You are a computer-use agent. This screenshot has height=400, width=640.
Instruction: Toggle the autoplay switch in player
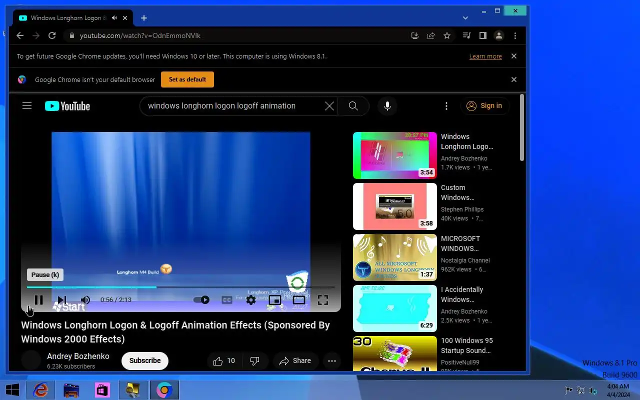tap(201, 300)
